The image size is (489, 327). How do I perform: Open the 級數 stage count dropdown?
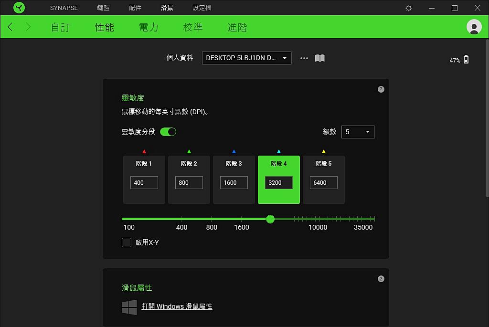[x=358, y=132]
